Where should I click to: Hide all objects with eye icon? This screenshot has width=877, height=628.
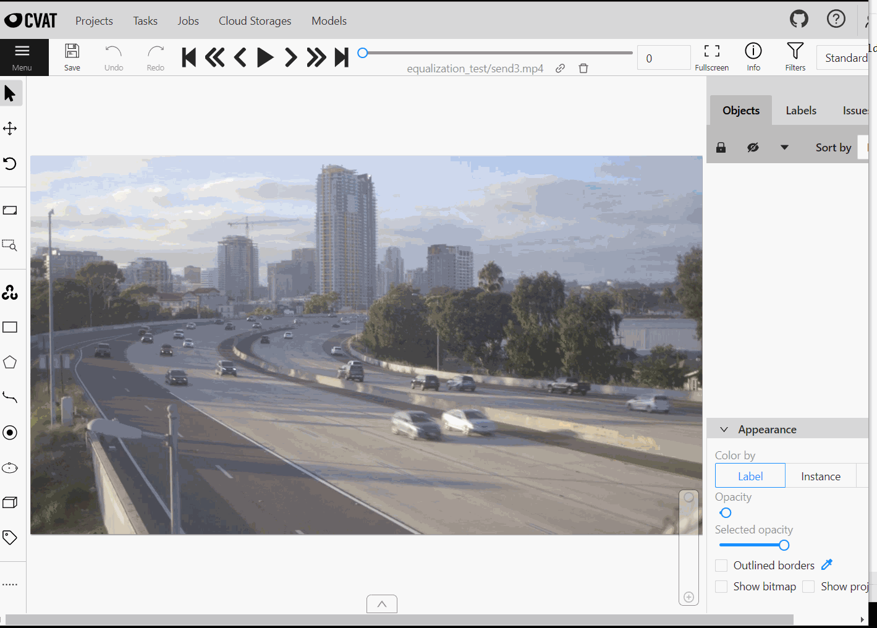pos(753,148)
